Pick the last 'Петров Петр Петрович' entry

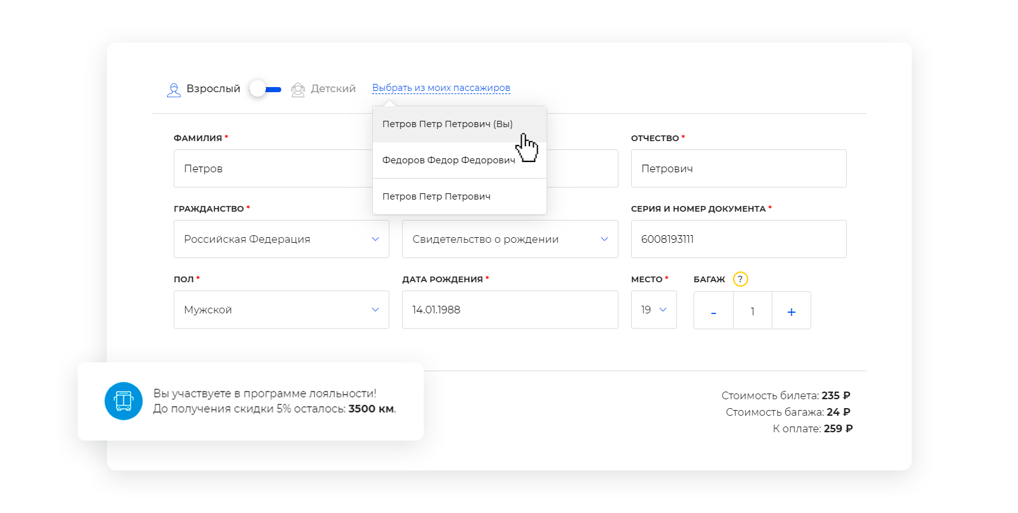[x=459, y=196]
